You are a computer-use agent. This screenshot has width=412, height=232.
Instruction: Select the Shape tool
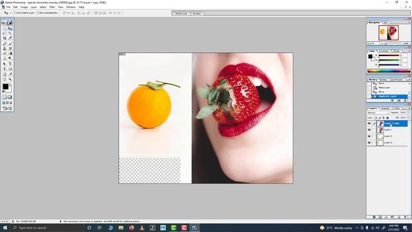(10, 69)
